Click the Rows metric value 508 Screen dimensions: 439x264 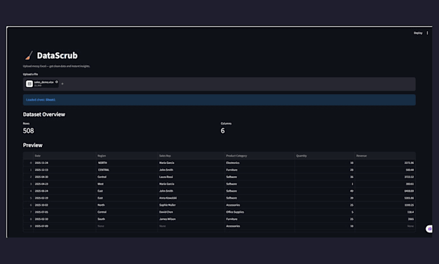point(28,131)
